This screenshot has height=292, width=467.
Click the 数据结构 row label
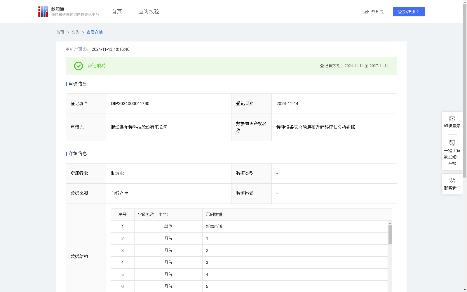[x=79, y=256]
